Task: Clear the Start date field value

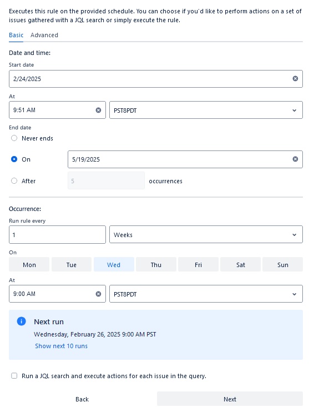Action: 295,79
